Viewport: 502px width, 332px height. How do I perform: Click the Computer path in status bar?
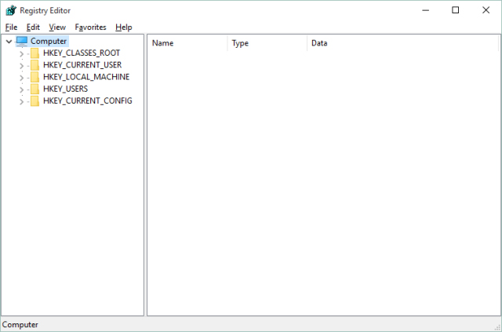20,325
